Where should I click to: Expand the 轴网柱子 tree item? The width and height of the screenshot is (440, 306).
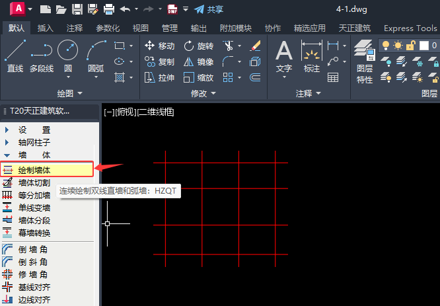[x=7, y=142]
